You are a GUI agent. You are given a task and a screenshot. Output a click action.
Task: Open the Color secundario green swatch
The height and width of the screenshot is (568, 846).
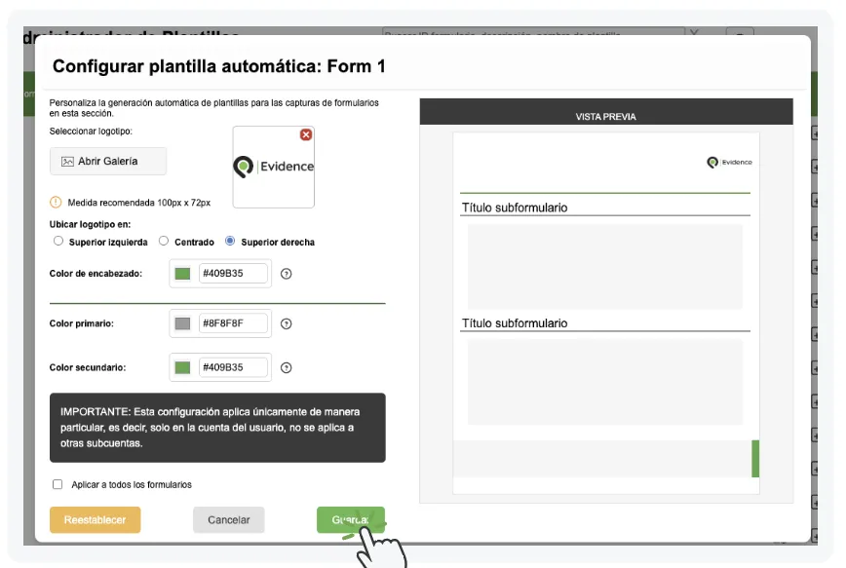[x=182, y=368]
